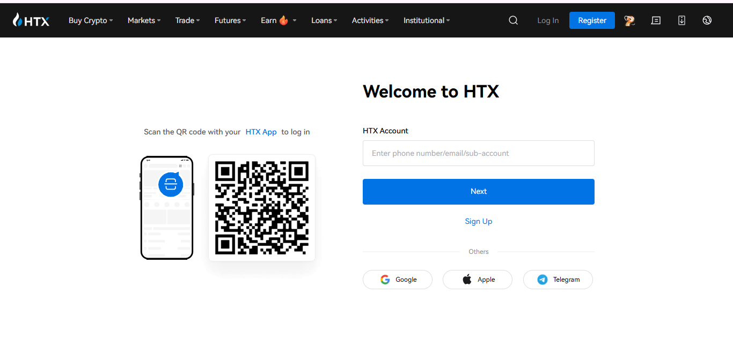
Task: Open the search magnifier icon
Action: click(x=513, y=20)
